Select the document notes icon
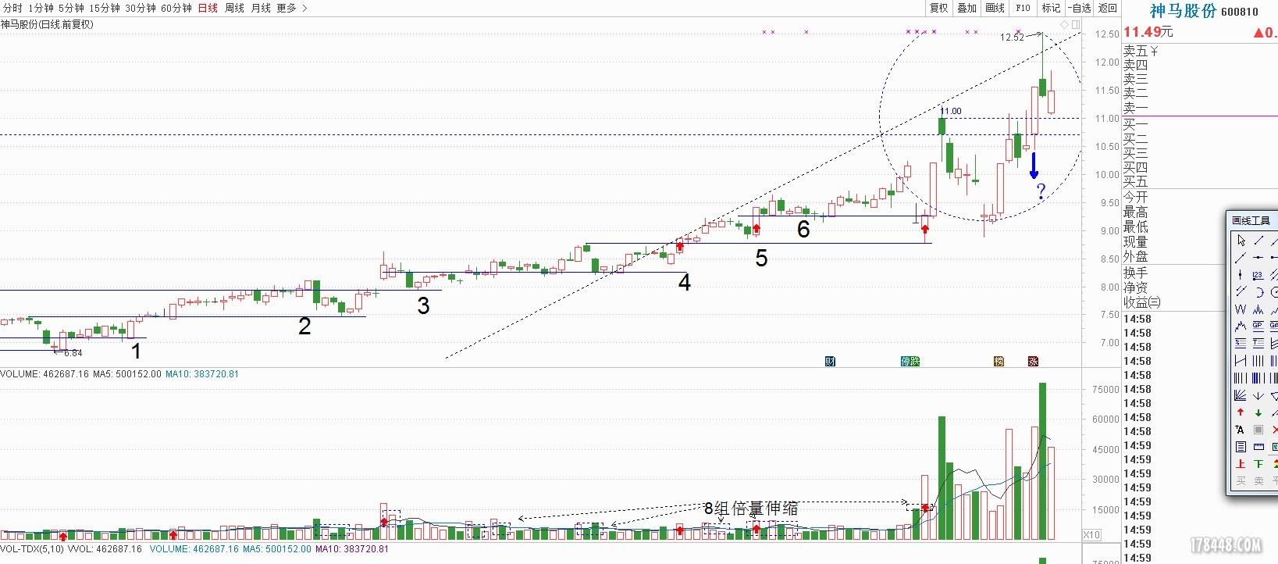The width and height of the screenshot is (1278, 564). pos(1241,447)
